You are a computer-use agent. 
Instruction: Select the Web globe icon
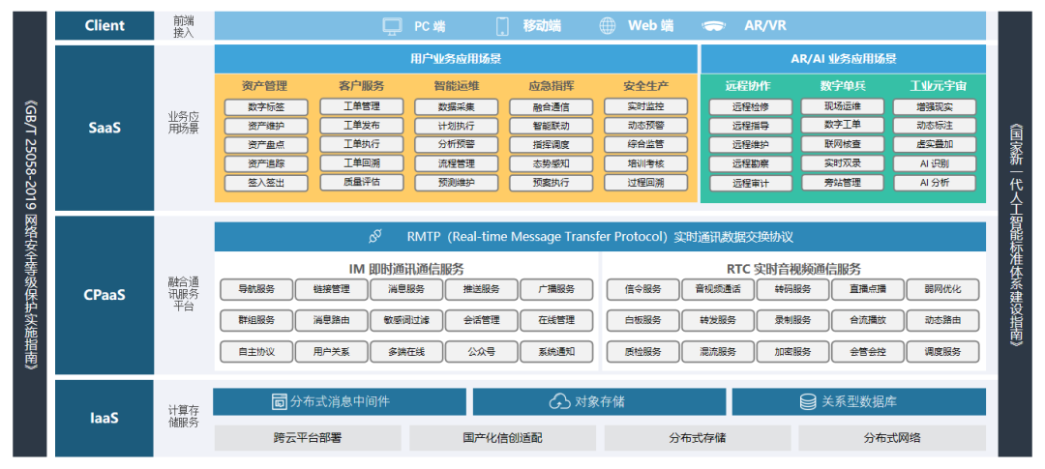click(607, 26)
